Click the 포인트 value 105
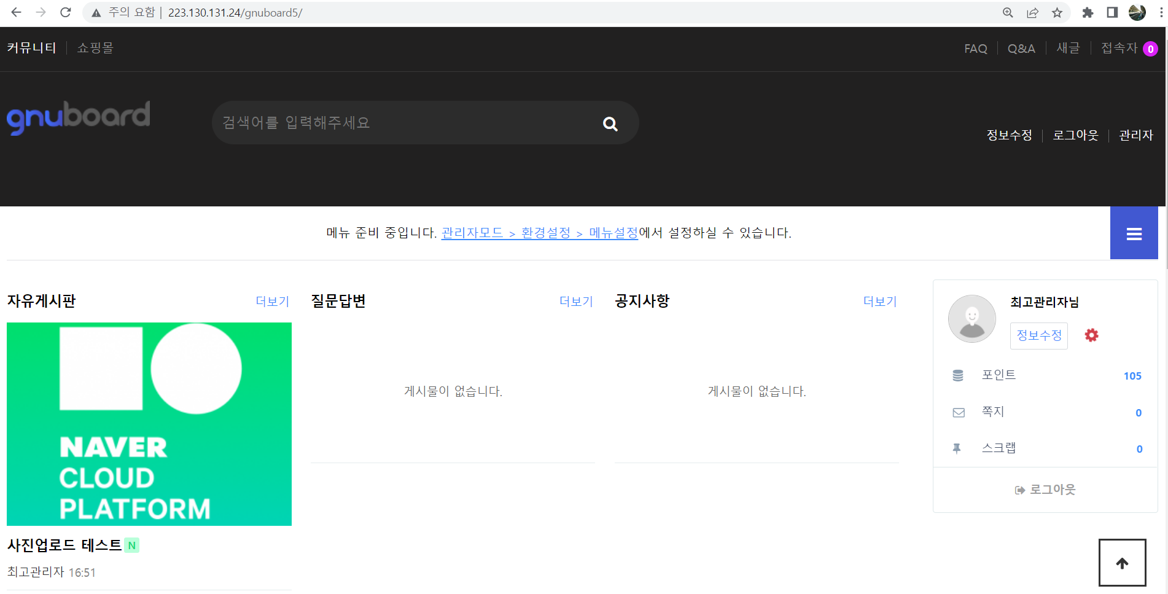Image resolution: width=1168 pixels, height=594 pixels. pos(1132,376)
